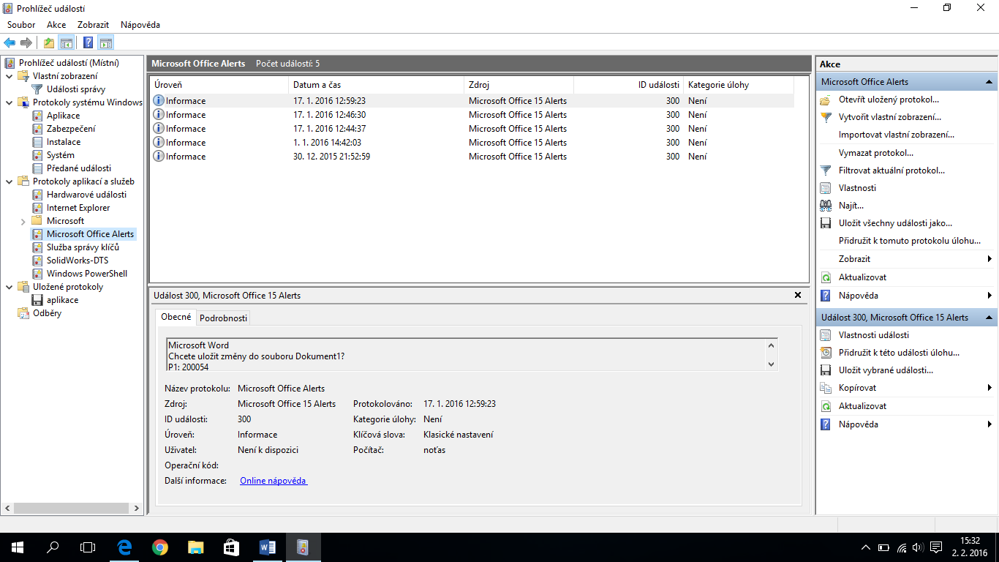The width and height of the screenshot is (999, 562).
Task: Select the Obecné tab
Action: pyautogui.click(x=176, y=317)
